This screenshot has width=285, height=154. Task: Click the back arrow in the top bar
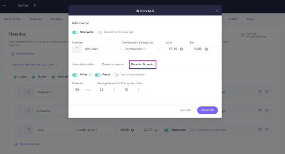5,5
